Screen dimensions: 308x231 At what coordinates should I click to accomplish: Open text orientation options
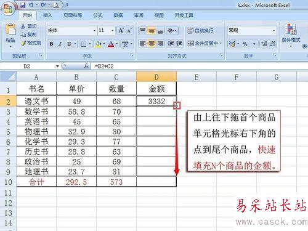[171, 31]
